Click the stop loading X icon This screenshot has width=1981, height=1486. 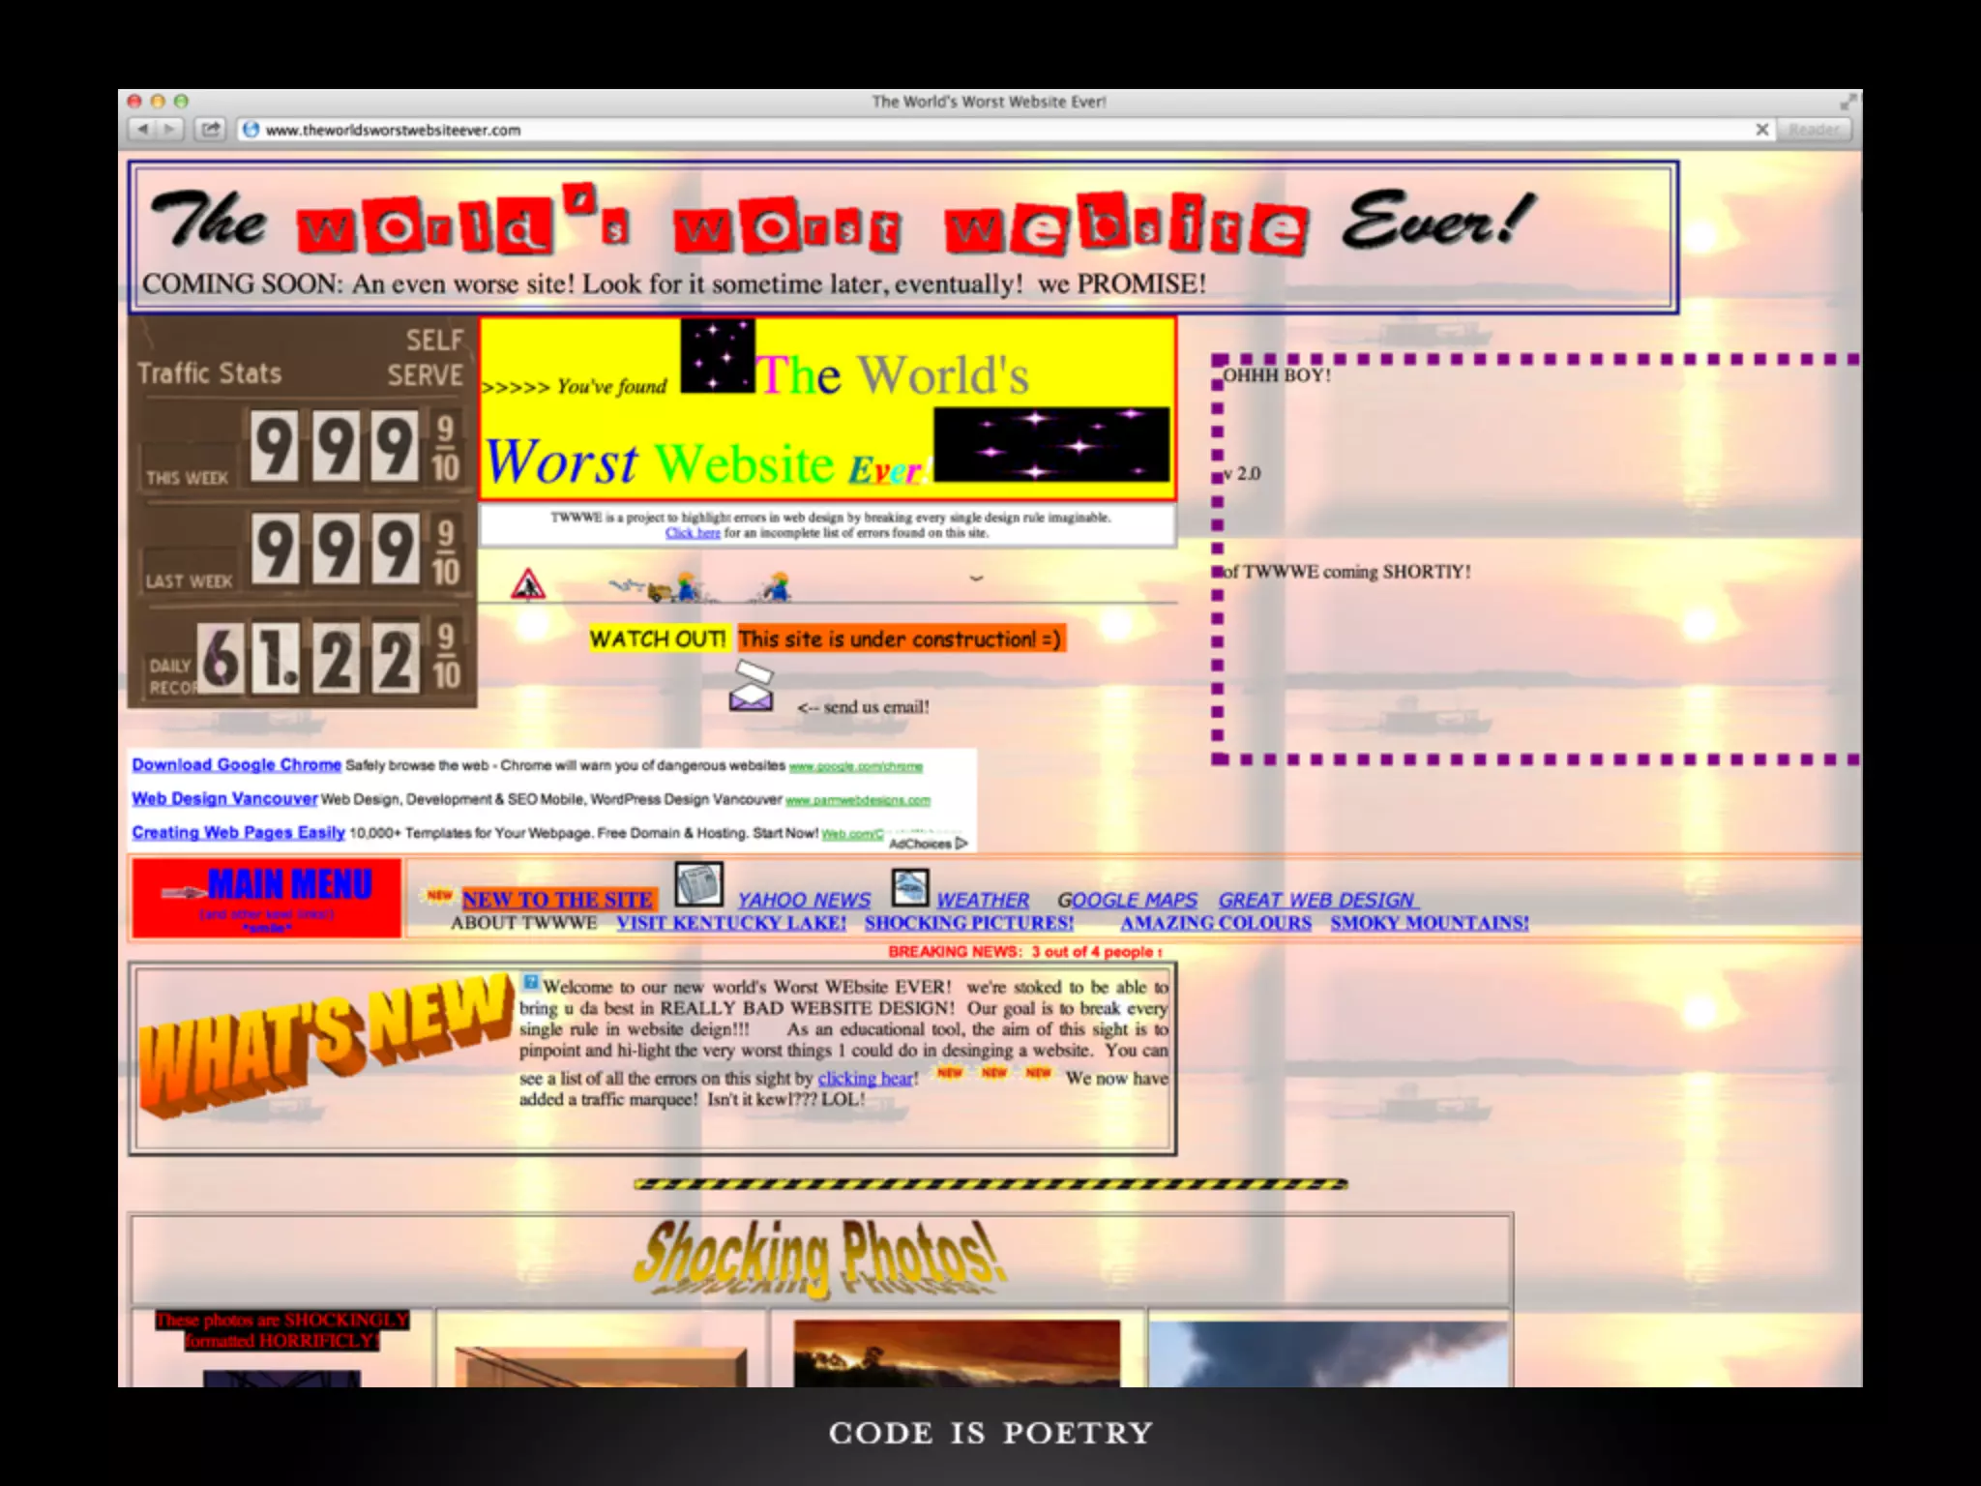pos(1761,130)
